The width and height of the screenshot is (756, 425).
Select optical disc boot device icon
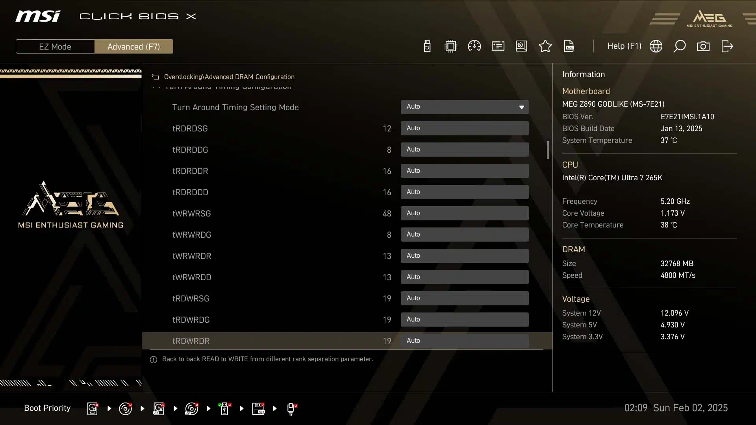pyautogui.click(x=126, y=408)
